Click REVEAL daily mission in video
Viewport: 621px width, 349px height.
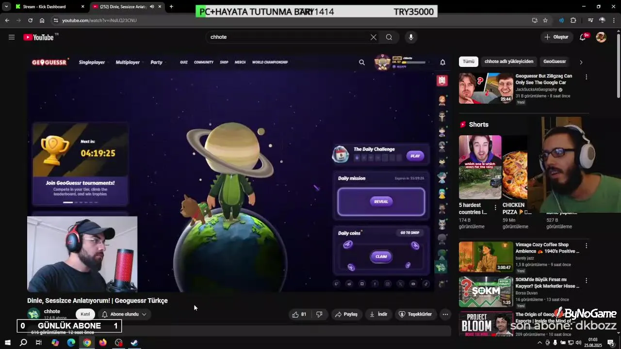tap(381, 201)
